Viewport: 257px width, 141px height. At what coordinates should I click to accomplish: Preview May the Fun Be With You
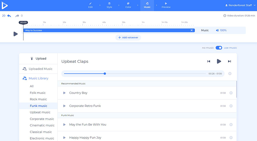pyautogui.click(x=64, y=125)
